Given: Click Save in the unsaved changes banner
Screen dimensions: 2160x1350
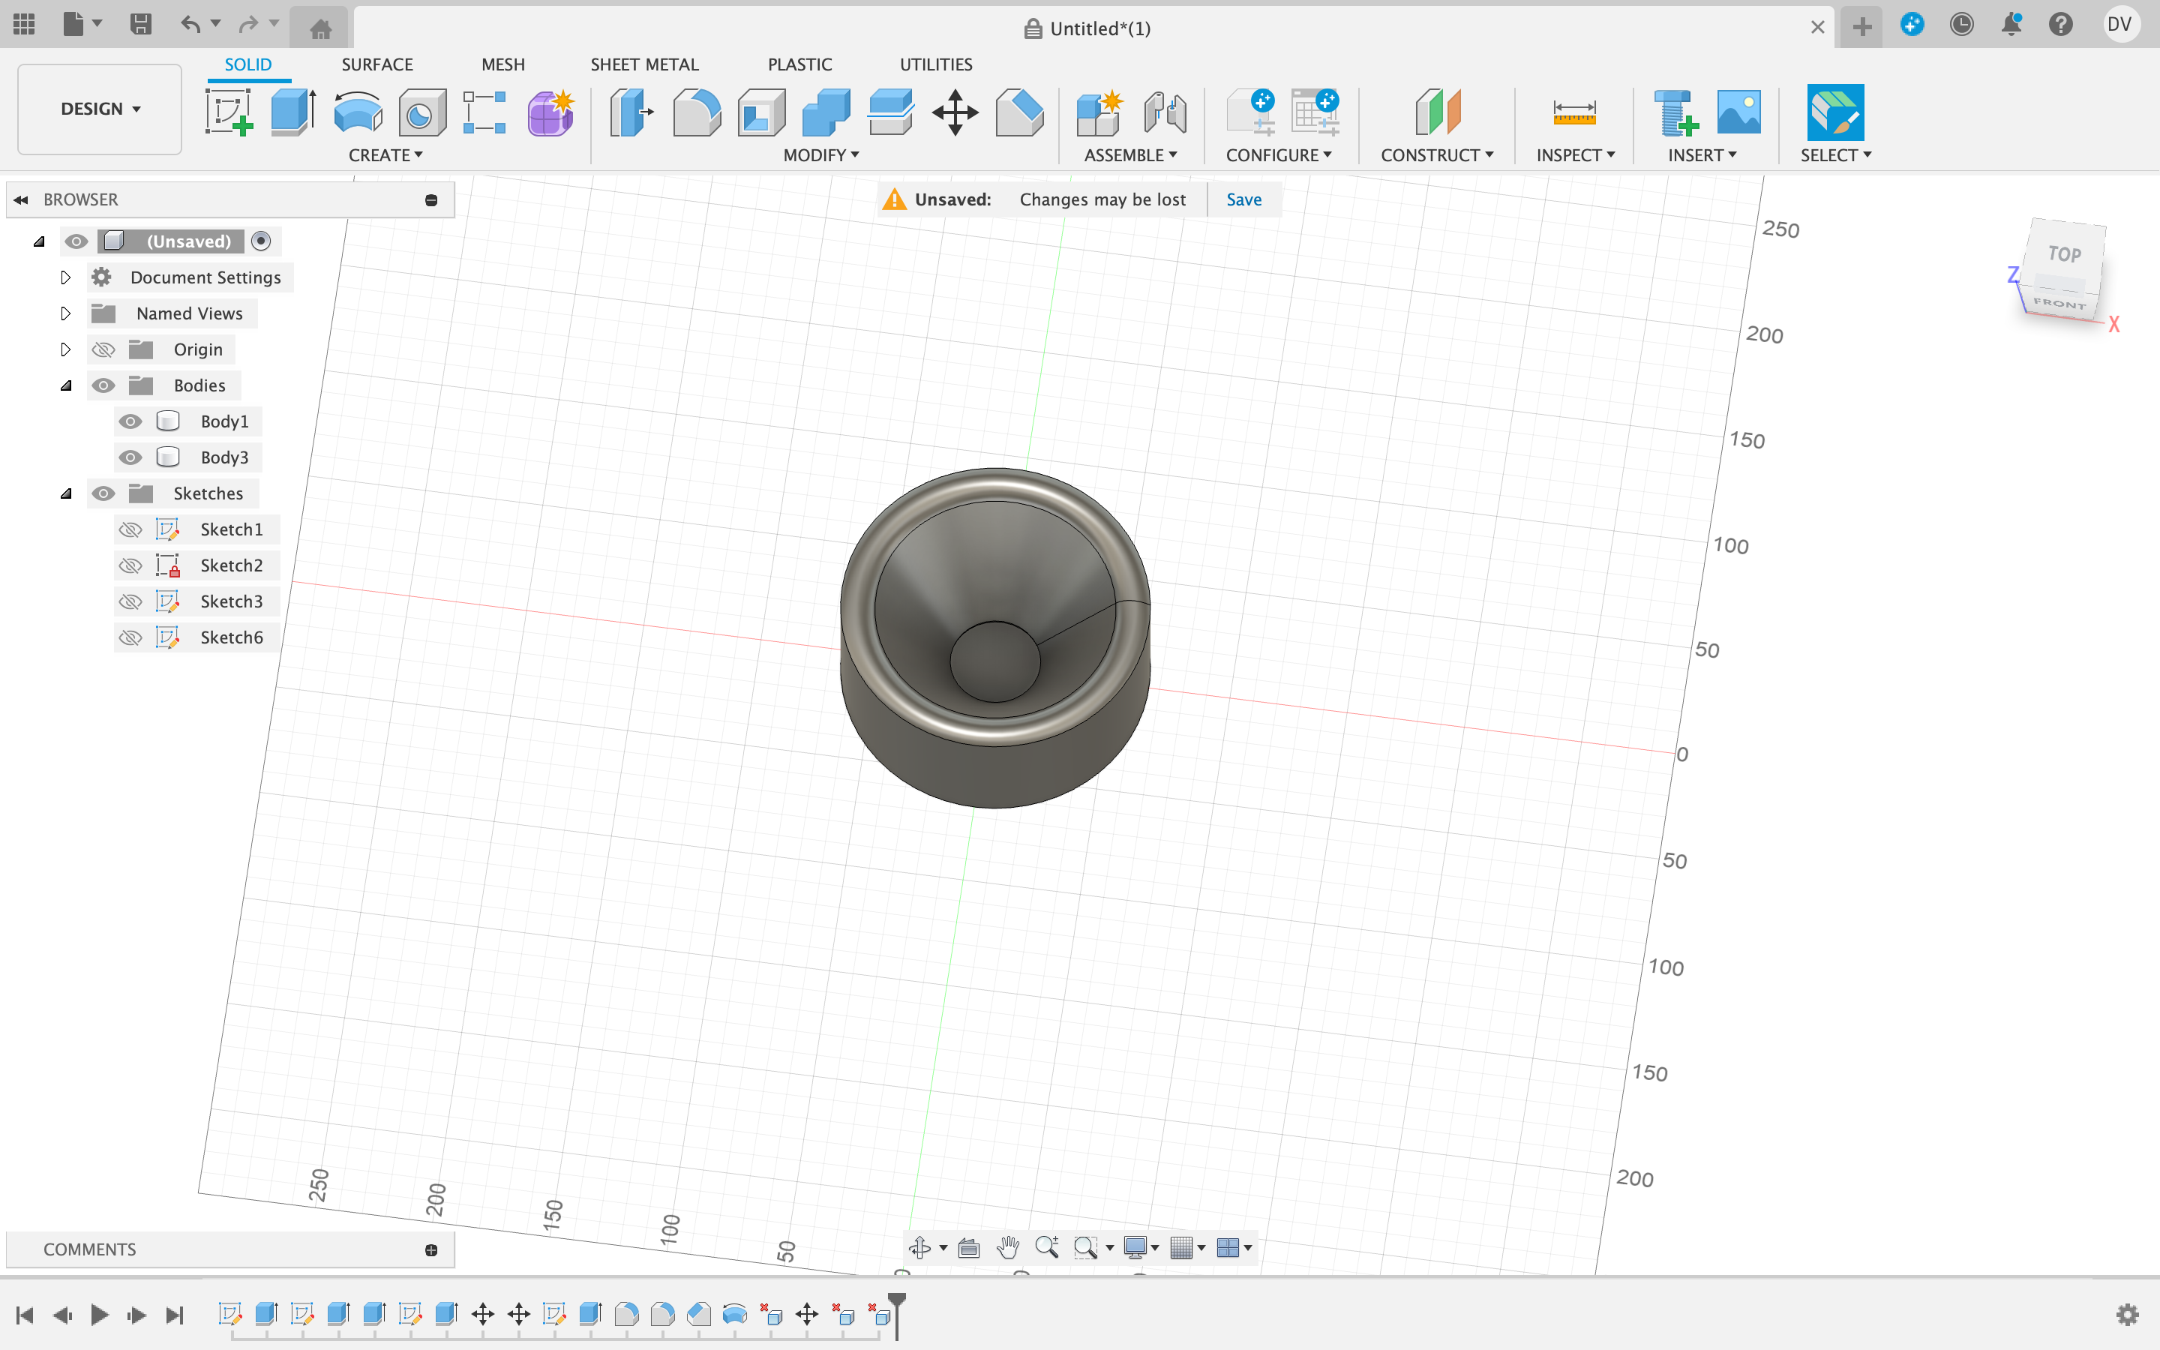Looking at the screenshot, I should click(x=1244, y=198).
